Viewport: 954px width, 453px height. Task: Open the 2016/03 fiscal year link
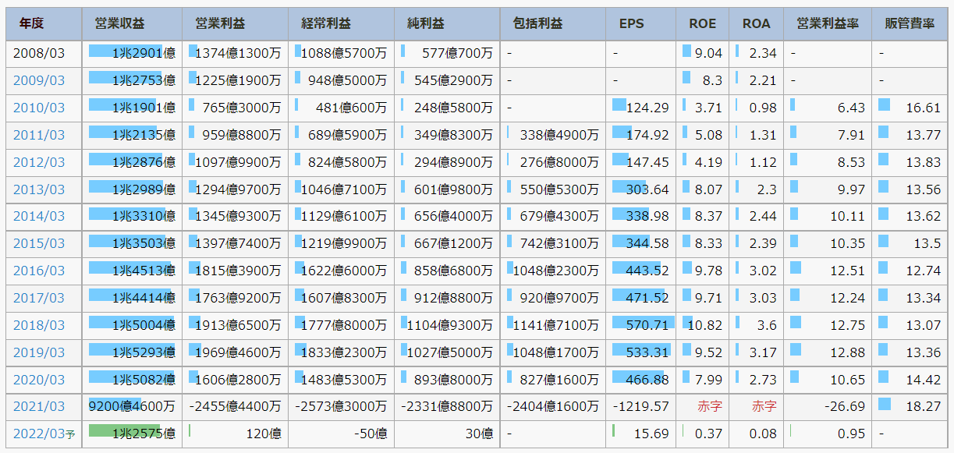[39, 271]
